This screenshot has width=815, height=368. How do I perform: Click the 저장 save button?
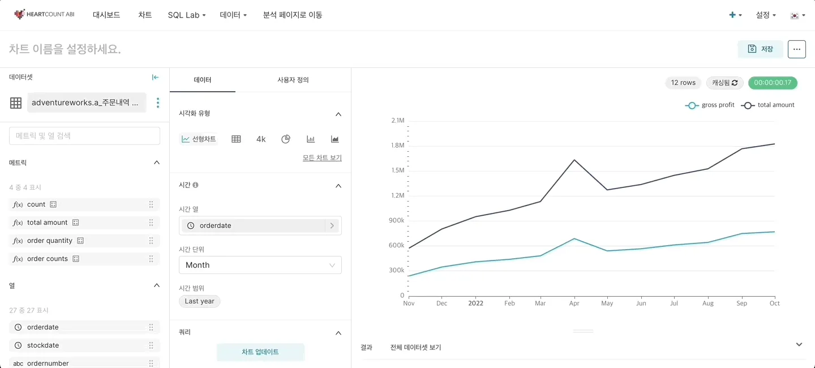click(760, 49)
